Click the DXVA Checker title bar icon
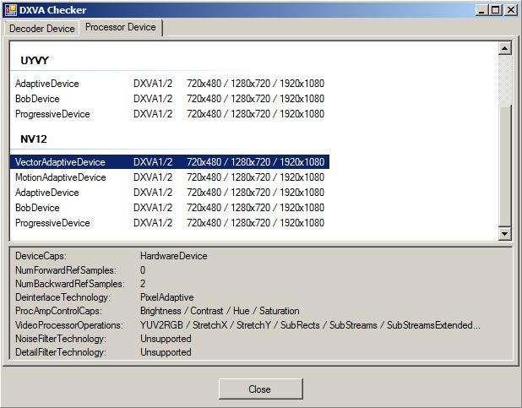The image size is (522, 408). [9, 10]
